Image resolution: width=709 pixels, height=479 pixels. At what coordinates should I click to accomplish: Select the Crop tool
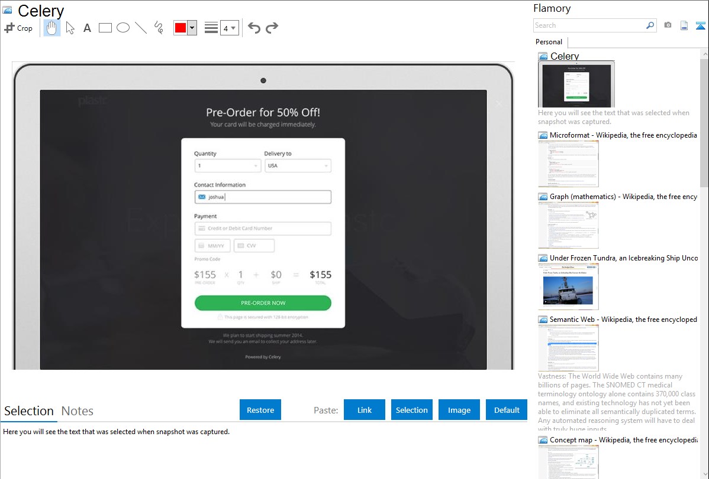[18, 28]
